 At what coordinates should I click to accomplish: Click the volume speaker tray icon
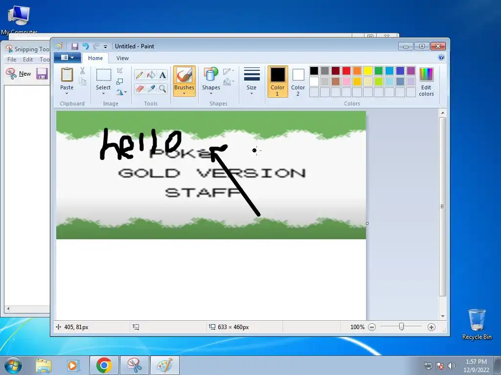tap(452, 366)
